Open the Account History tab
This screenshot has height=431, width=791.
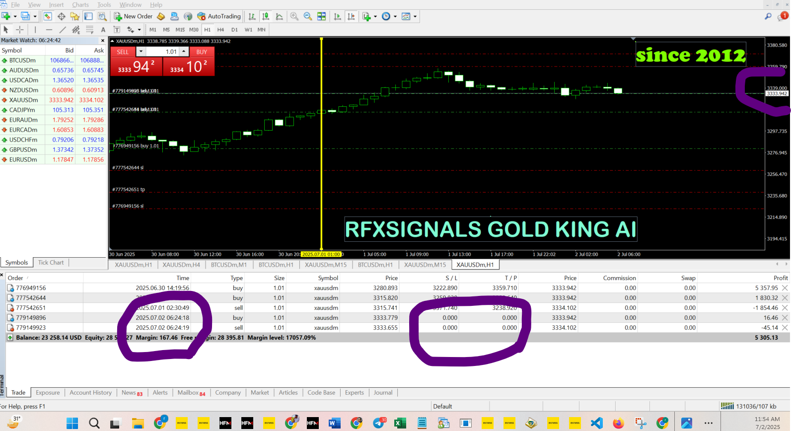coord(90,393)
